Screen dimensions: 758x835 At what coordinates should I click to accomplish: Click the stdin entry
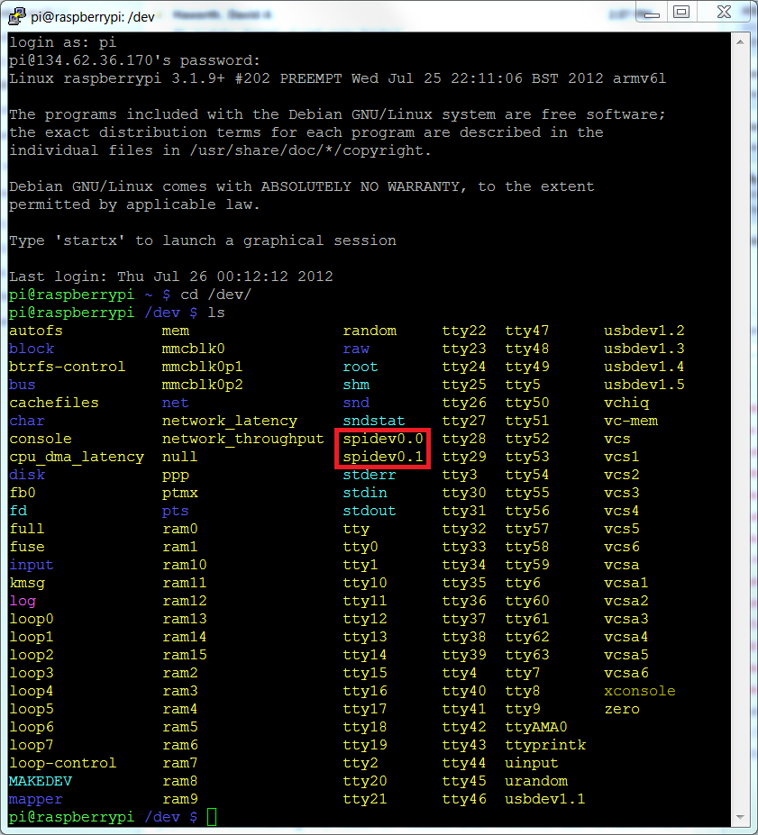click(365, 493)
